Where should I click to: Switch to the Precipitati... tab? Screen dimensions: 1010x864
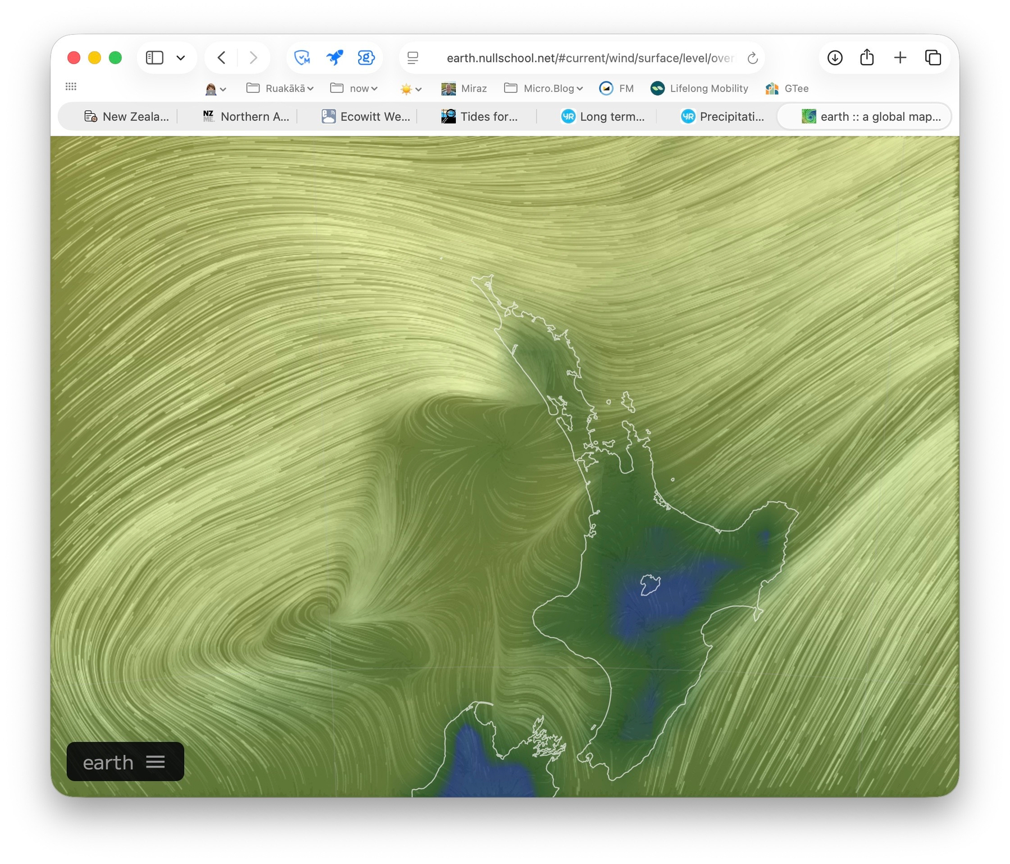coord(722,117)
